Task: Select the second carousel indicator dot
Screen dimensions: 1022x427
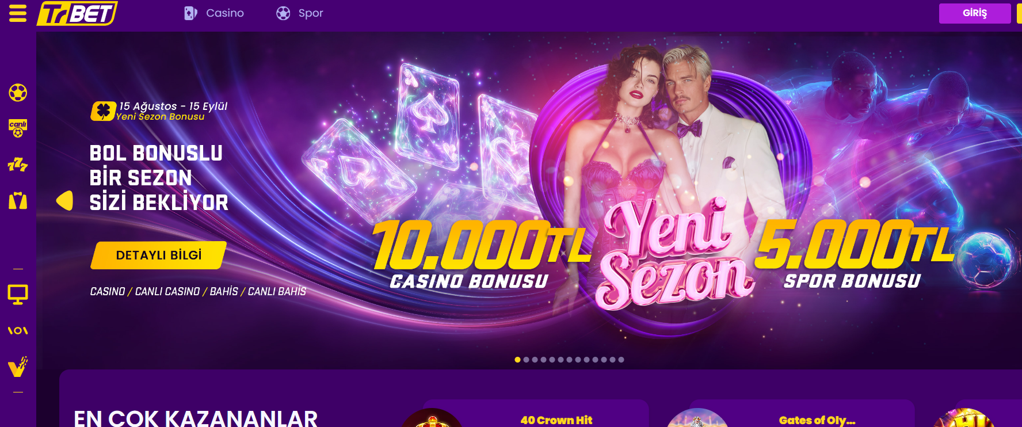Action: [526, 360]
